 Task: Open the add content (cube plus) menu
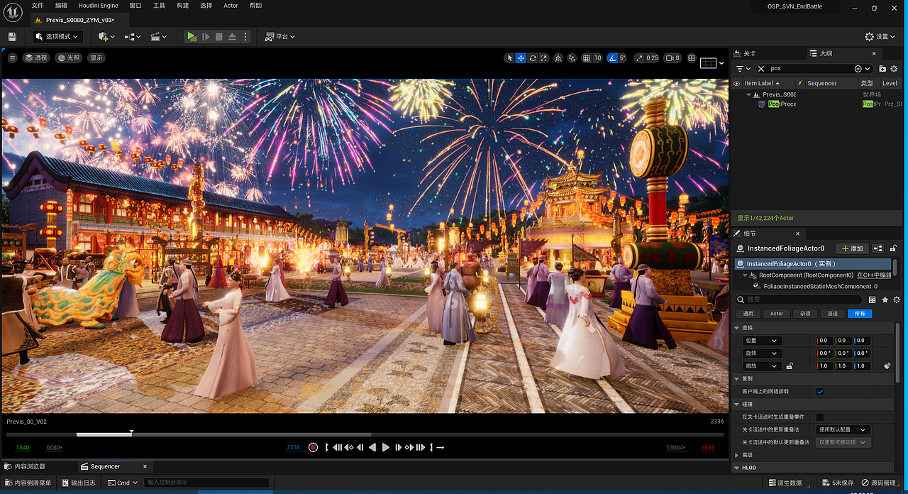click(106, 36)
